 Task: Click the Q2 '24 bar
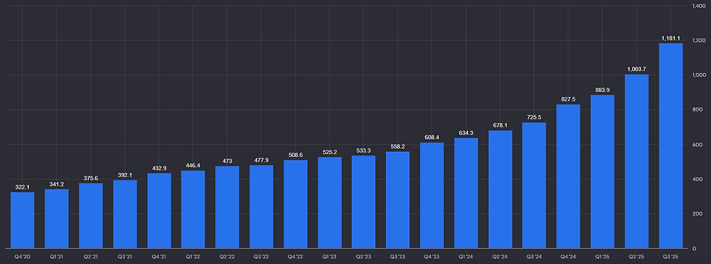pos(500,190)
